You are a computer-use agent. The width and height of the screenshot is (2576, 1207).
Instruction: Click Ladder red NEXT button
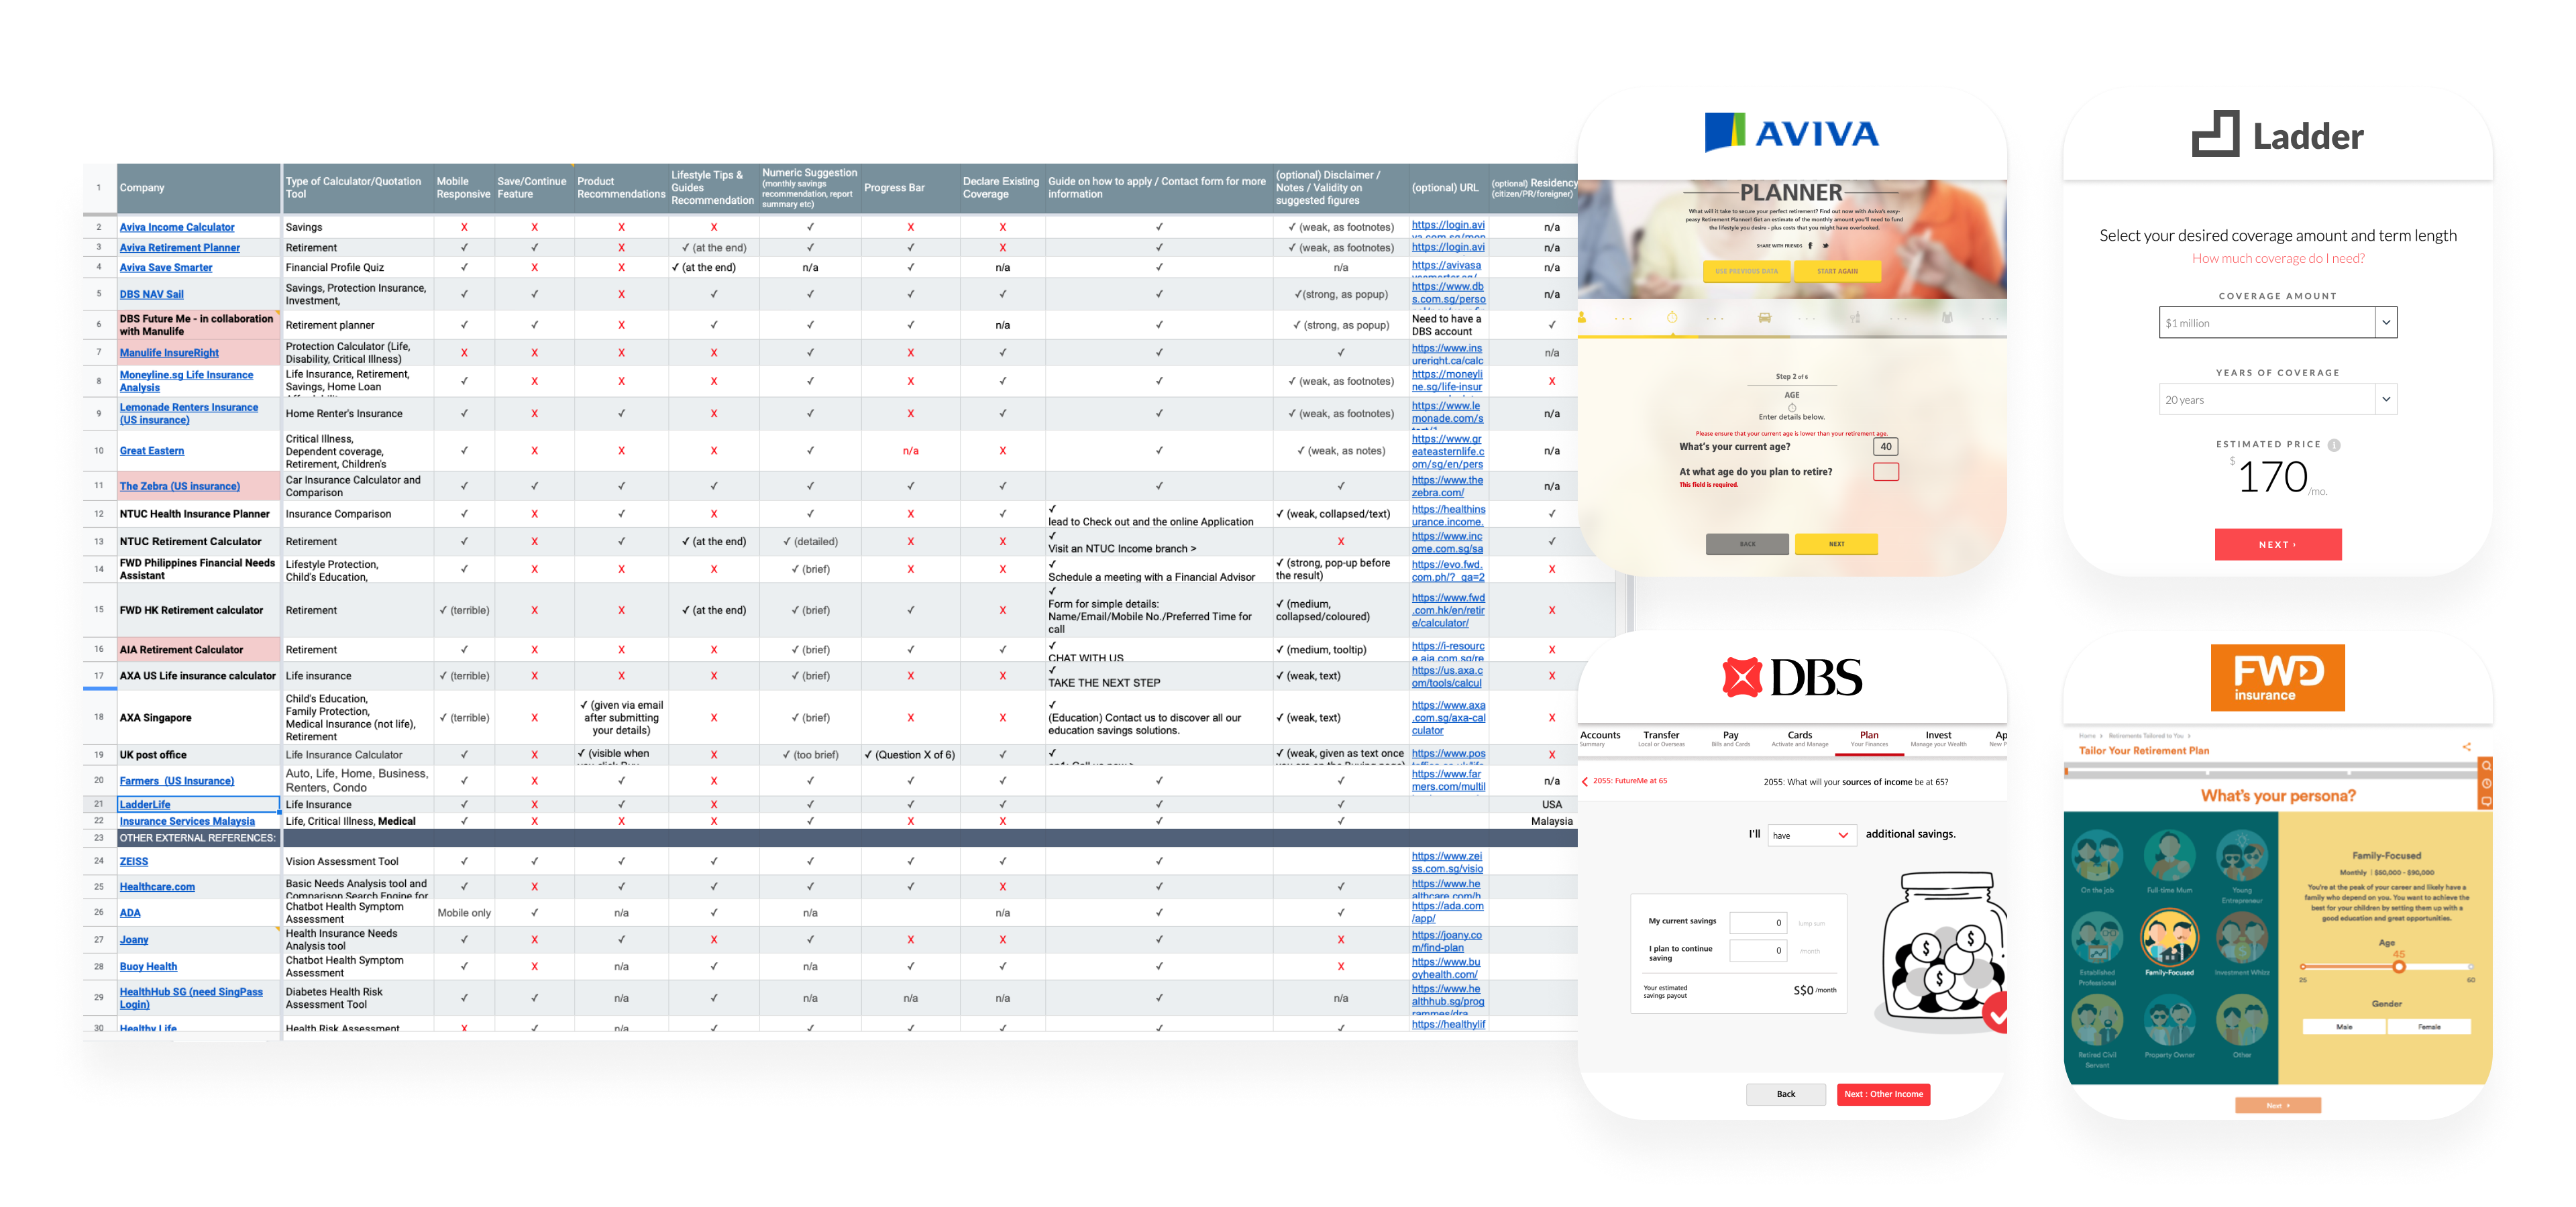(x=2277, y=544)
